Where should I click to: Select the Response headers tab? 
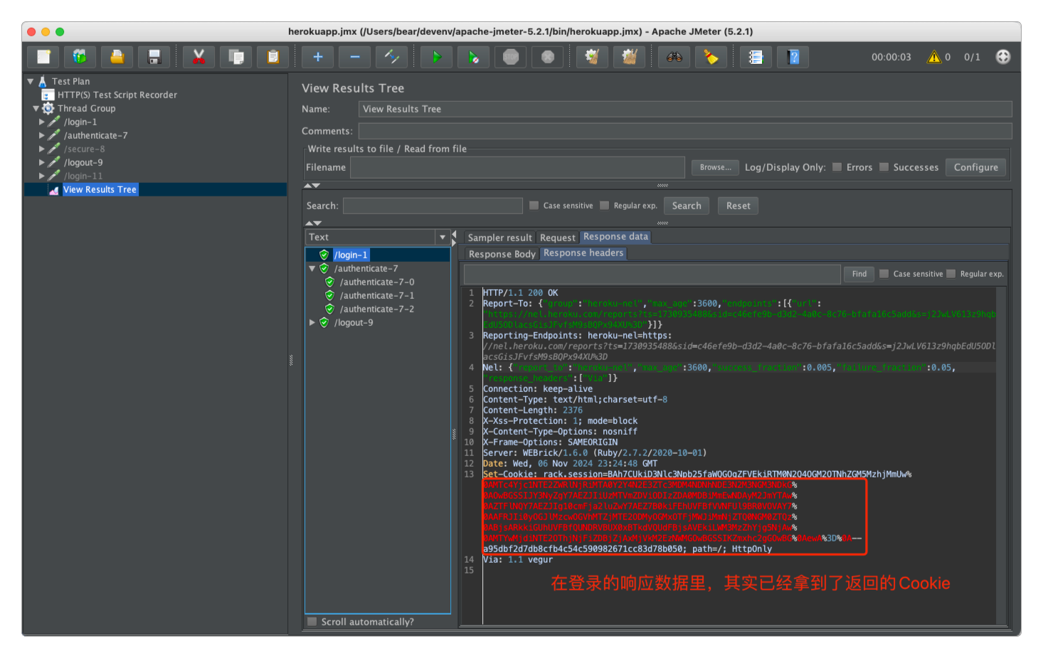tap(583, 253)
